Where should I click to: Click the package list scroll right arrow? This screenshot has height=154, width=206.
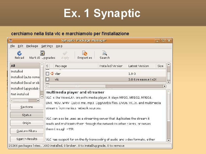pos(164,86)
